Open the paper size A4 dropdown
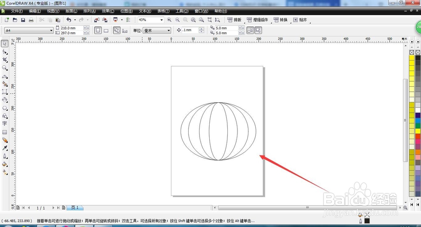Viewport: 421px width, 227px height. coord(51,31)
